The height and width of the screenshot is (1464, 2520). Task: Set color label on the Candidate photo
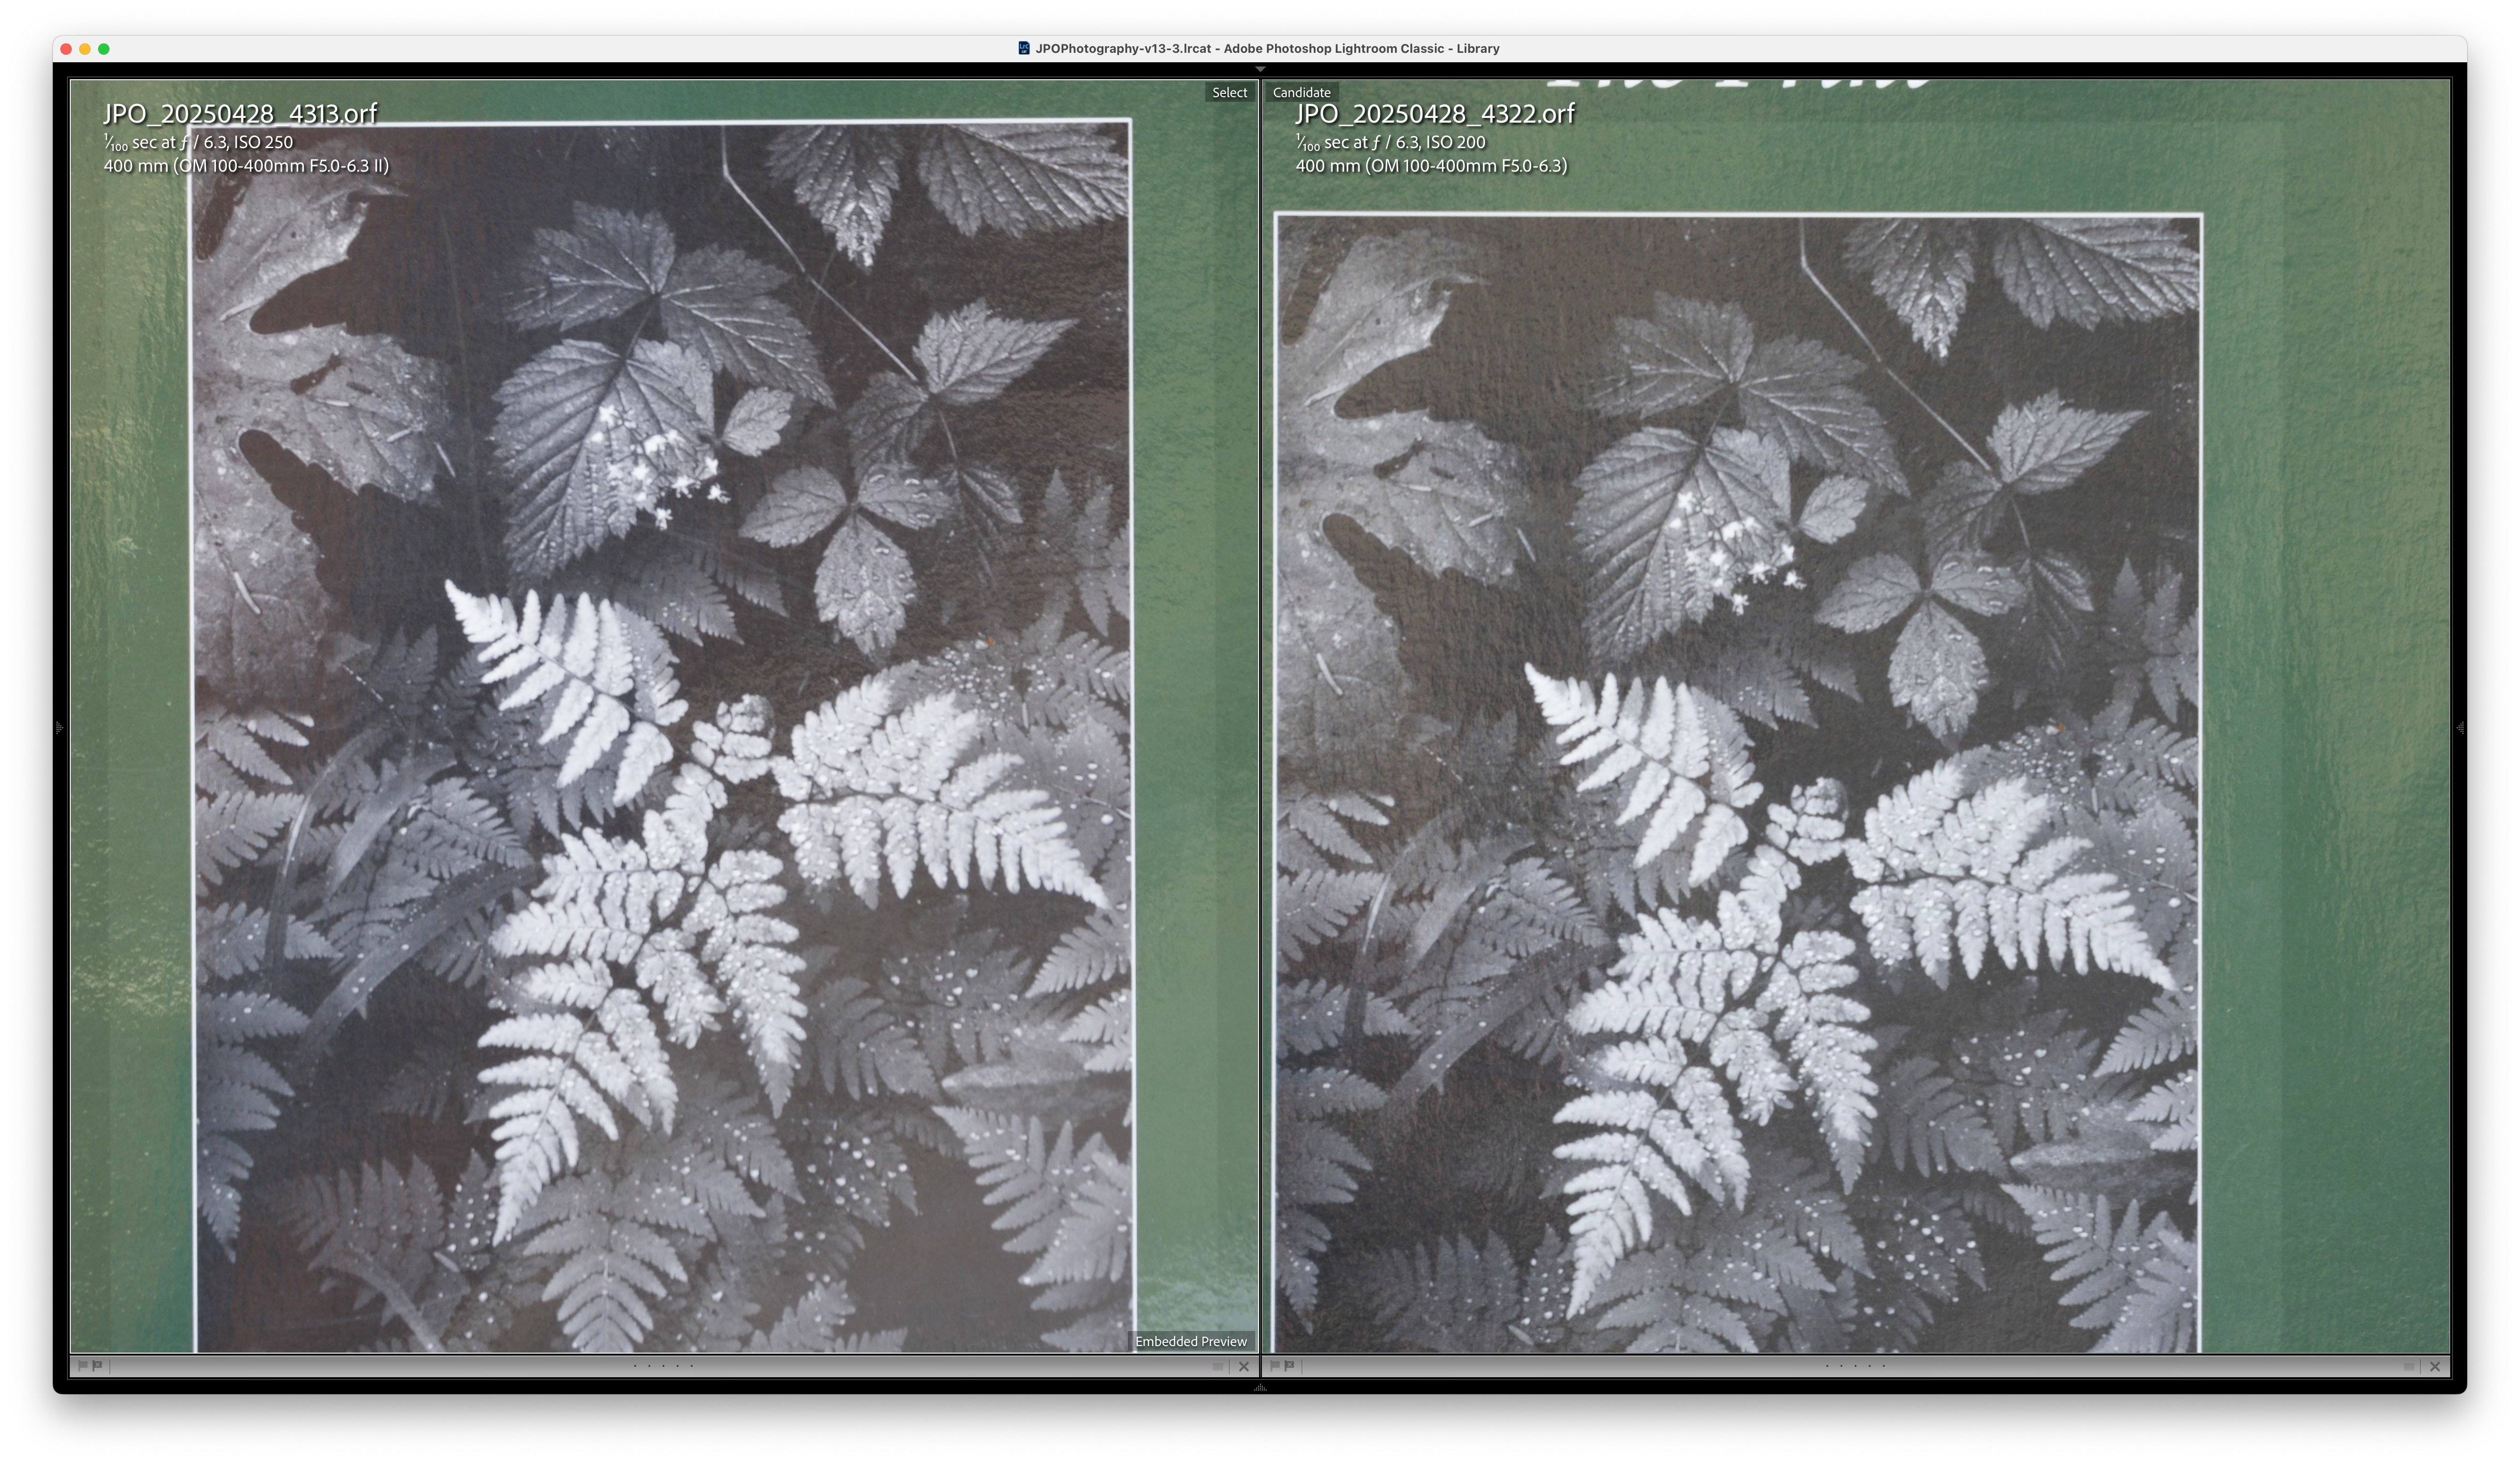click(x=2409, y=1367)
